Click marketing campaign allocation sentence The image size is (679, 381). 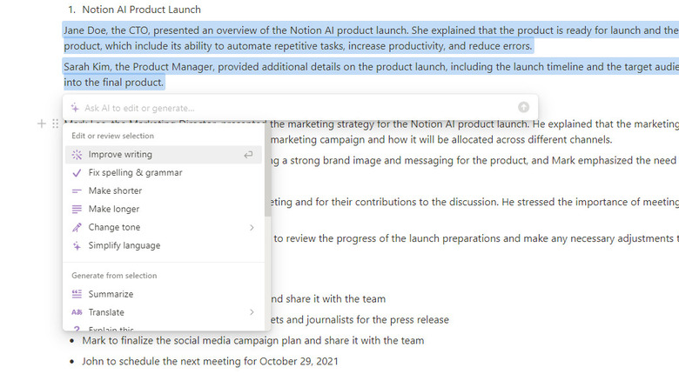(x=441, y=139)
